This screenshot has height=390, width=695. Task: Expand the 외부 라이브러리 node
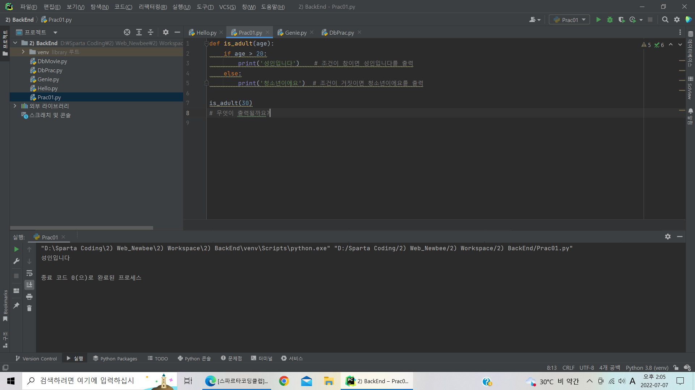[x=15, y=106]
